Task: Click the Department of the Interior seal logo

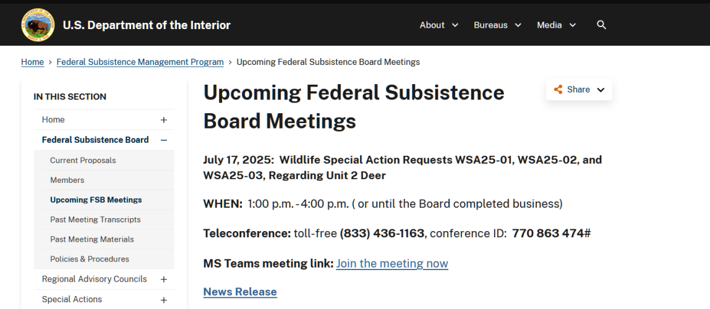Action: (38, 25)
